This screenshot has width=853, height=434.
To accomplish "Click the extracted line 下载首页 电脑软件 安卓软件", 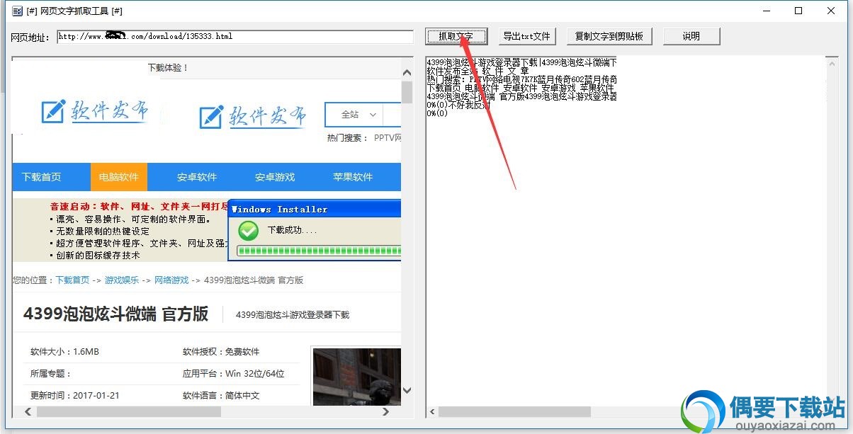I will pos(521,88).
